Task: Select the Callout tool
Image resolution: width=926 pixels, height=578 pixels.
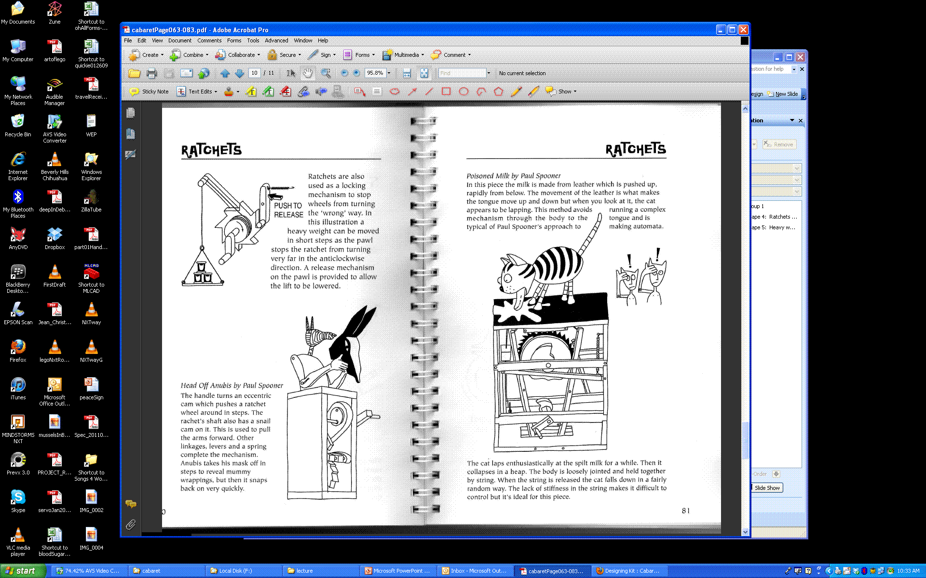Action: [360, 92]
